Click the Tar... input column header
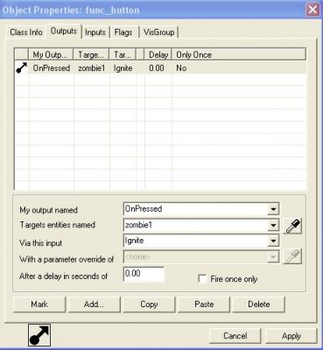Viewport: 323px width, 350px height. (123, 54)
